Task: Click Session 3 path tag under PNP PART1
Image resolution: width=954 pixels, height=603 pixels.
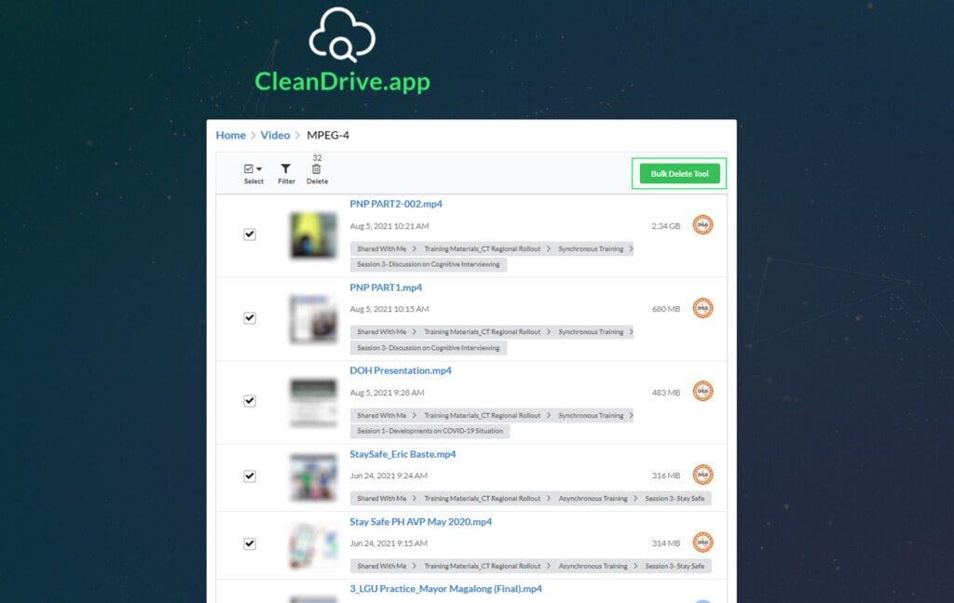Action: pyautogui.click(x=429, y=348)
